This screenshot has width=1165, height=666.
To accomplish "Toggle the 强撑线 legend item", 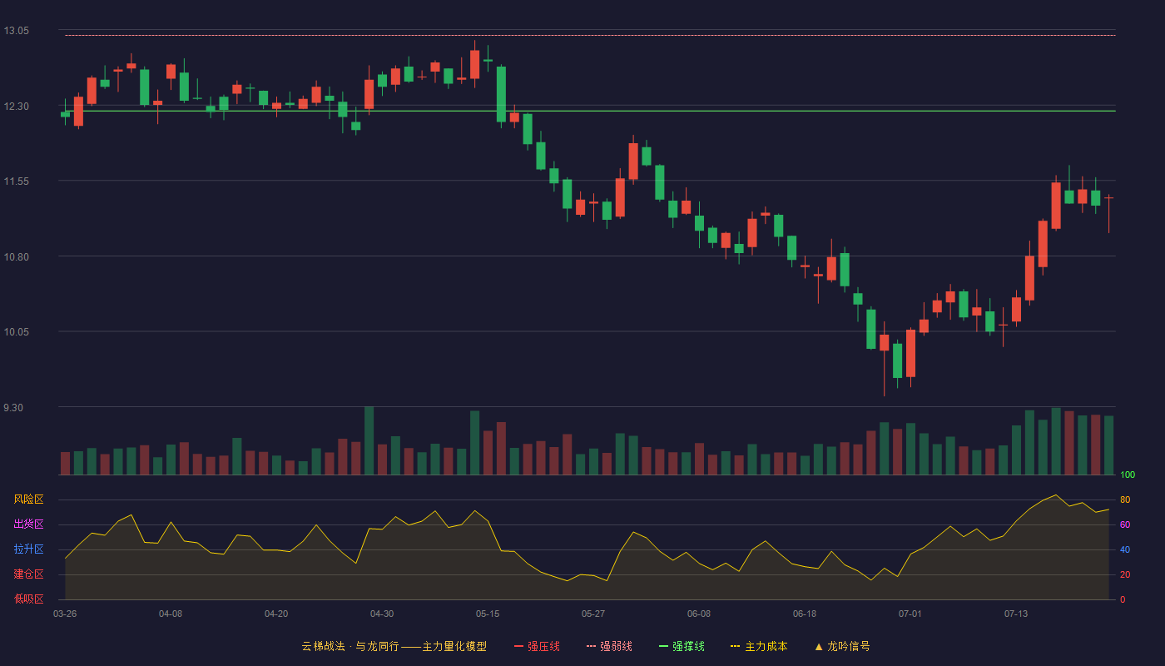I will coord(682,646).
